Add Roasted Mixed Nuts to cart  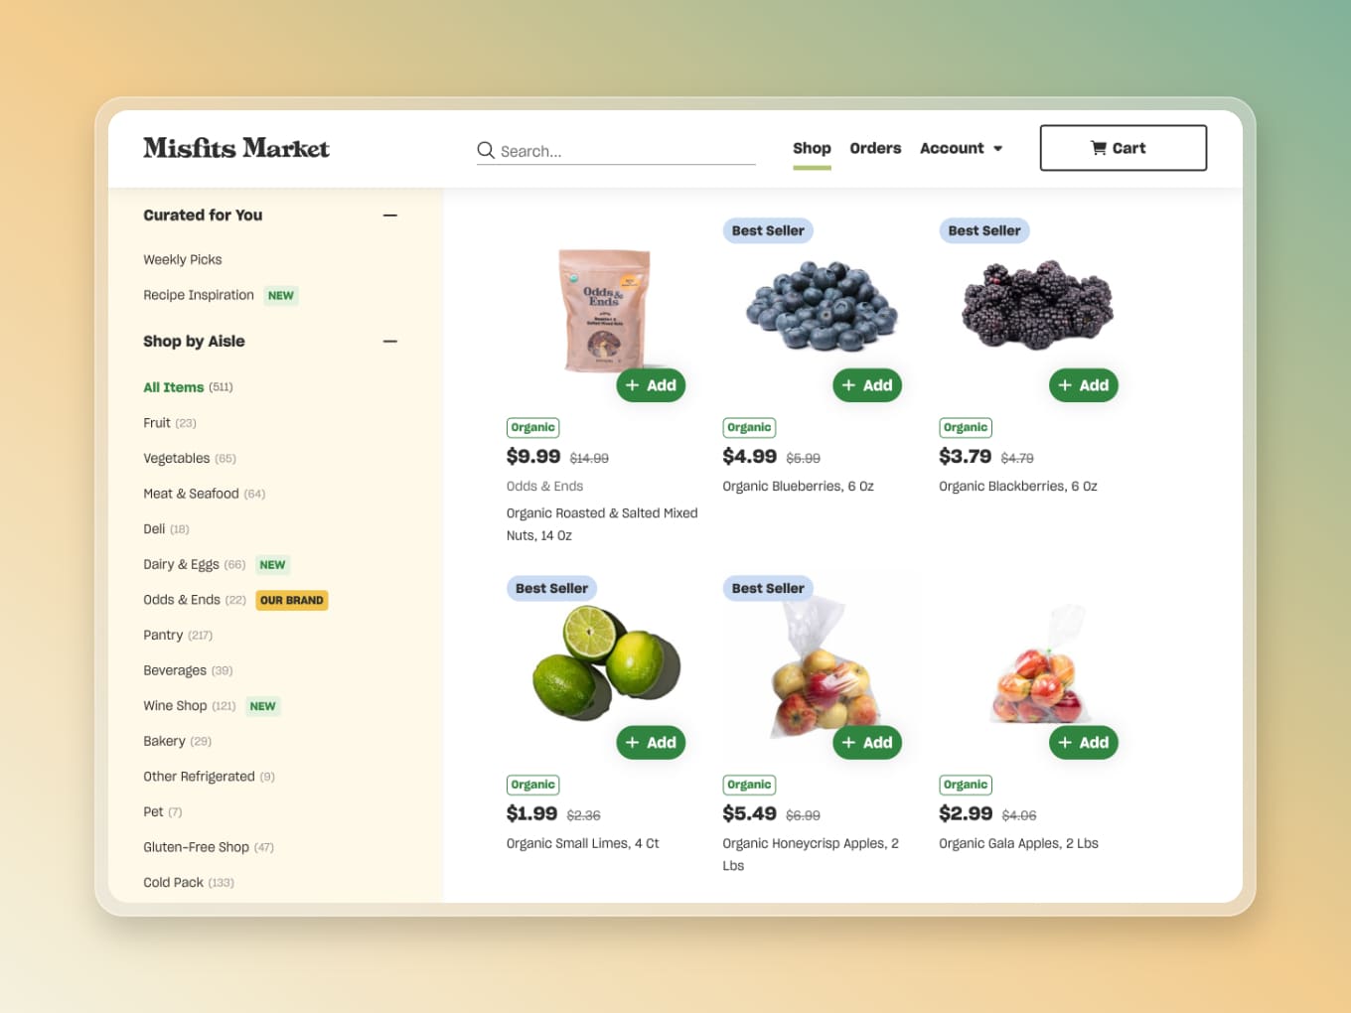(651, 385)
